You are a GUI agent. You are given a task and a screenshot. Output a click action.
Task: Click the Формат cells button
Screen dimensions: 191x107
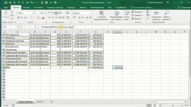click(137, 19)
